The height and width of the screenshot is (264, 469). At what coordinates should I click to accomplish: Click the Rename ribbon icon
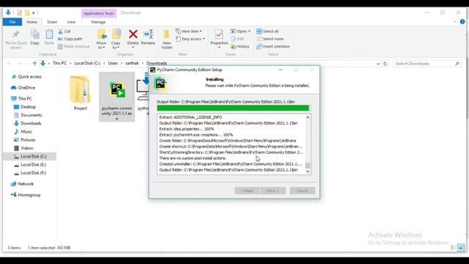(x=148, y=37)
